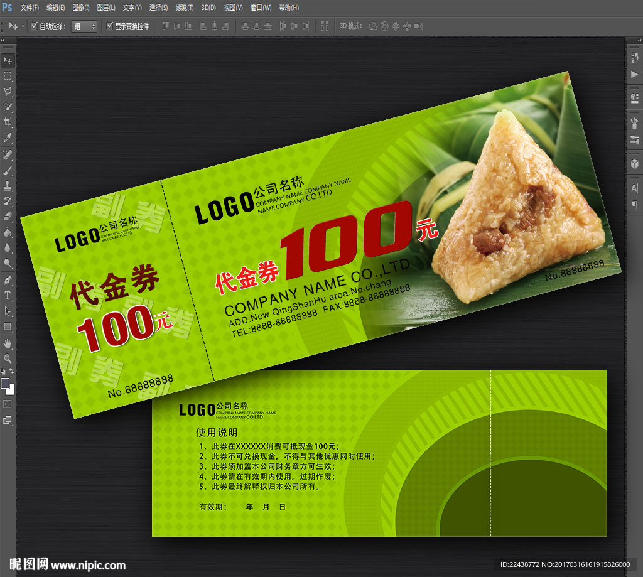Expand the left toolbox double-arrow
This screenshot has height=577, width=643.
point(3,40)
